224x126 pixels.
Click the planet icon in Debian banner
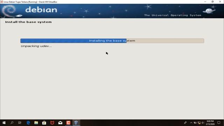pos(209,11)
